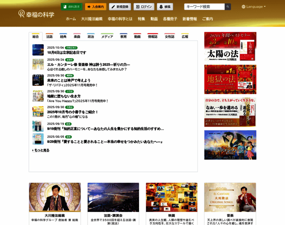The width and height of the screenshot is (285, 225).
Task: Click the 立宗記念日 green tag badge
Action: click(71, 48)
